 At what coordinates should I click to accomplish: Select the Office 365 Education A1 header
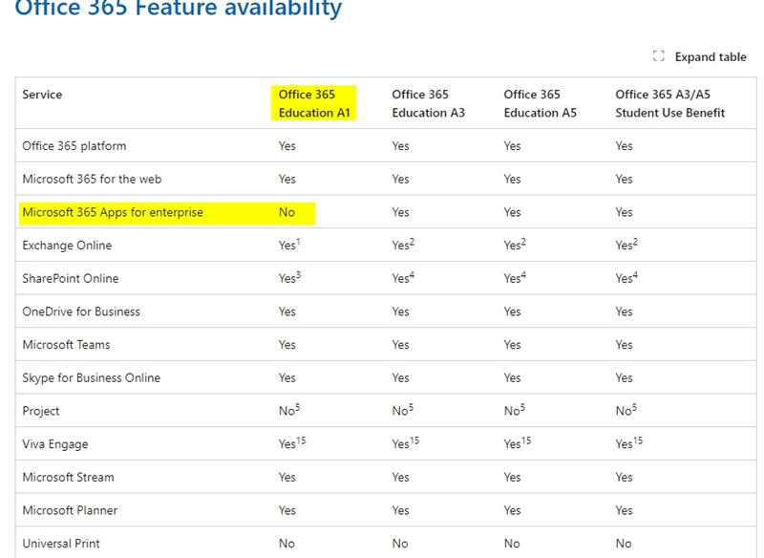314,103
